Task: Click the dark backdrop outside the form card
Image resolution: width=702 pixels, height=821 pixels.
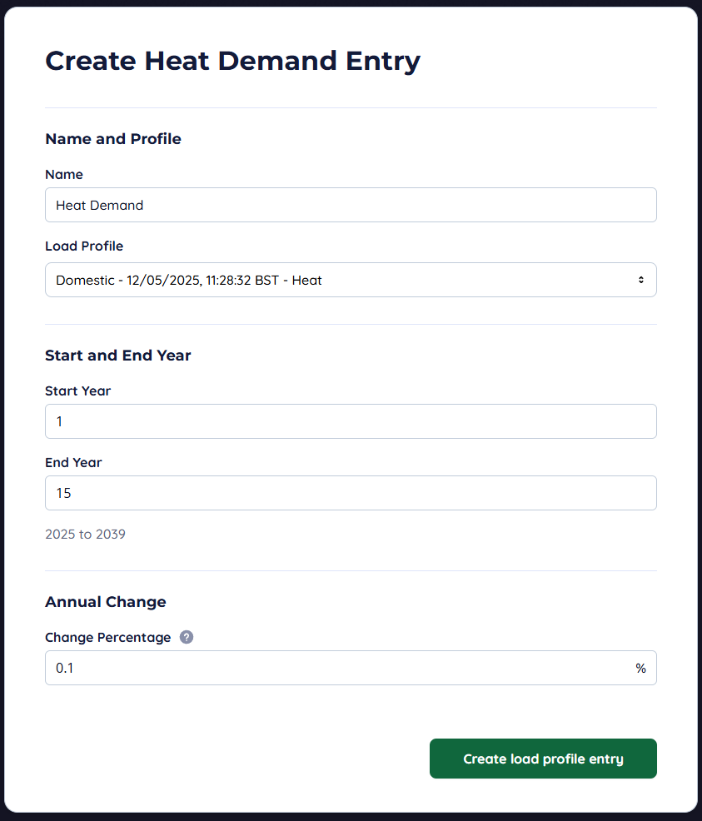Action: point(350,817)
